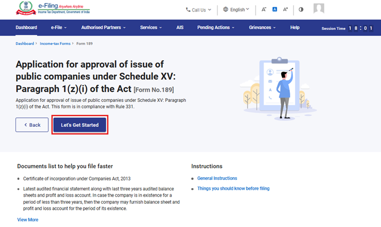Click Let's Get Started button
Viewport: 381px width, 227px height.
pos(80,125)
